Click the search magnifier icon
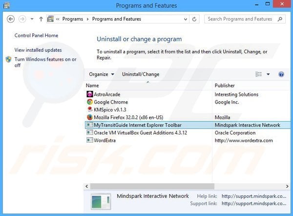 (x=280, y=19)
